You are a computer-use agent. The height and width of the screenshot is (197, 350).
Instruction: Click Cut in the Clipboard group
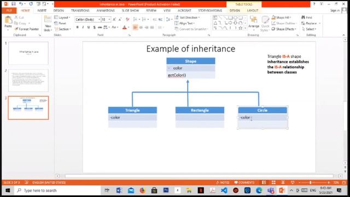[19, 18]
